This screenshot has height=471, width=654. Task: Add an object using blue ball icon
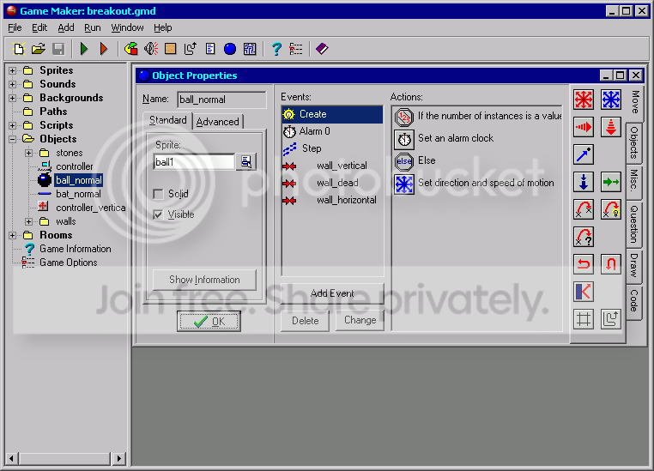tap(230, 49)
